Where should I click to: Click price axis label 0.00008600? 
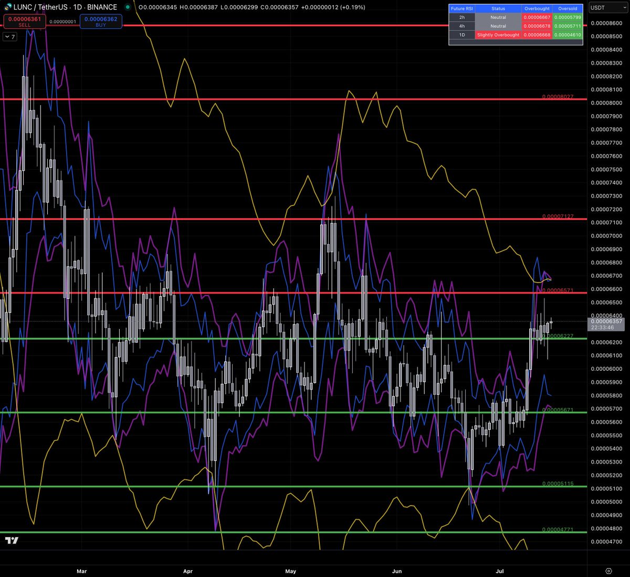tap(606, 23)
